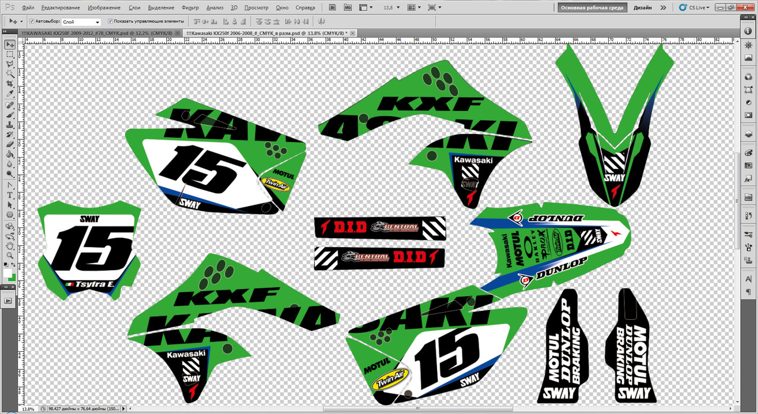Select the Healing Brush tool
The width and height of the screenshot is (758, 414).
point(10,105)
